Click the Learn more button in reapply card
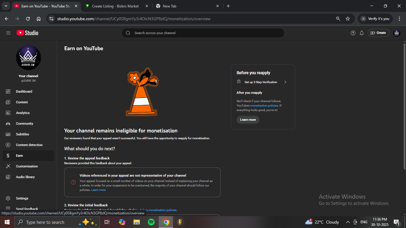Image resolution: width=406 pixels, height=228 pixels. (x=248, y=120)
